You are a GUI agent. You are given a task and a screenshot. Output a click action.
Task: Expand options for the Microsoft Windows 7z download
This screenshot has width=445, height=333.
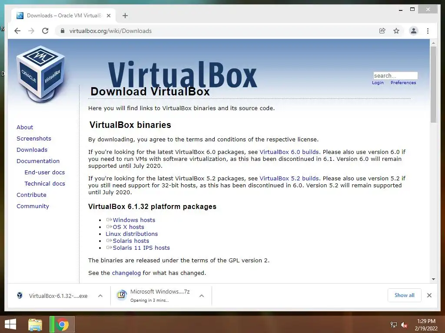[202, 296]
